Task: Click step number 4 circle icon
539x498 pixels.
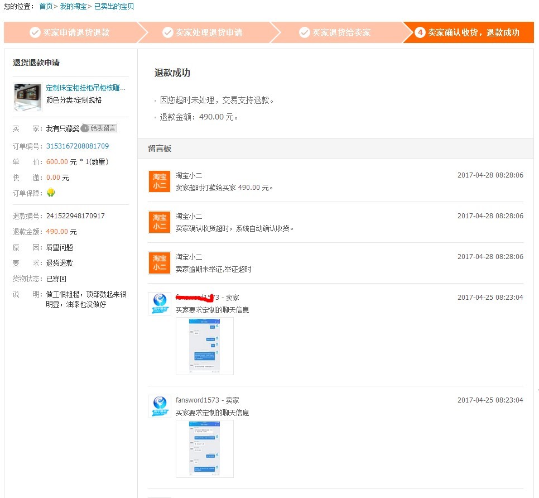Action: (x=420, y=32)
